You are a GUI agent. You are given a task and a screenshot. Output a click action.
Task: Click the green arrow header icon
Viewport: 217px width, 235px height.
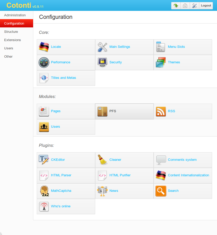coord(176,6)
